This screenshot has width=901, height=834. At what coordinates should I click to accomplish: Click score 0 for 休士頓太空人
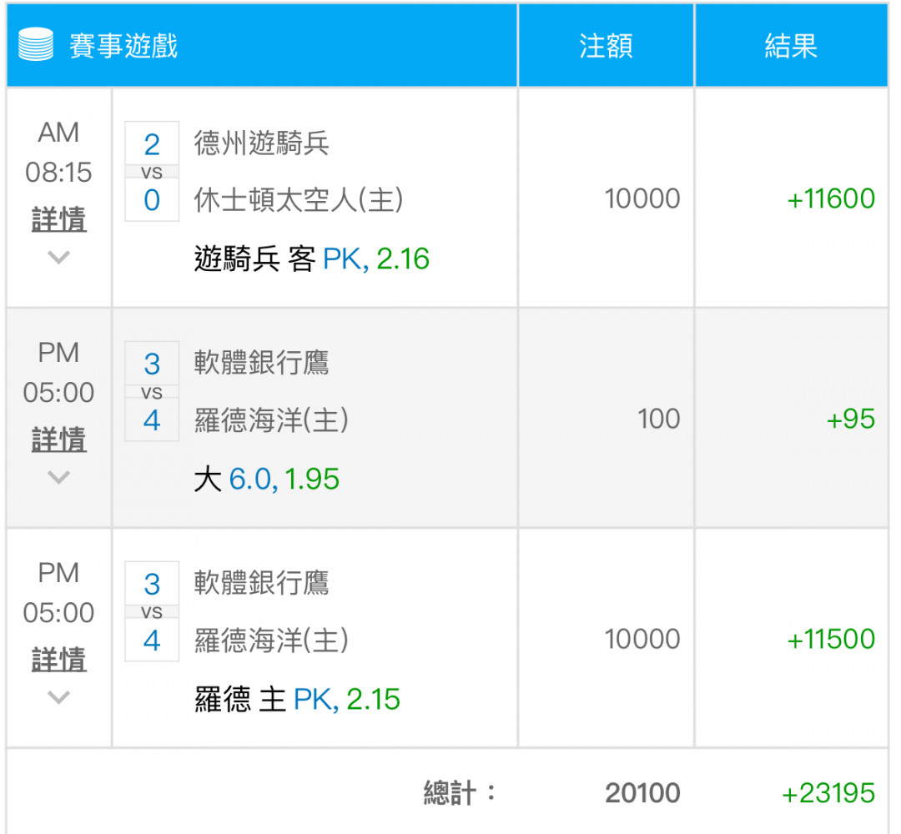152,200
